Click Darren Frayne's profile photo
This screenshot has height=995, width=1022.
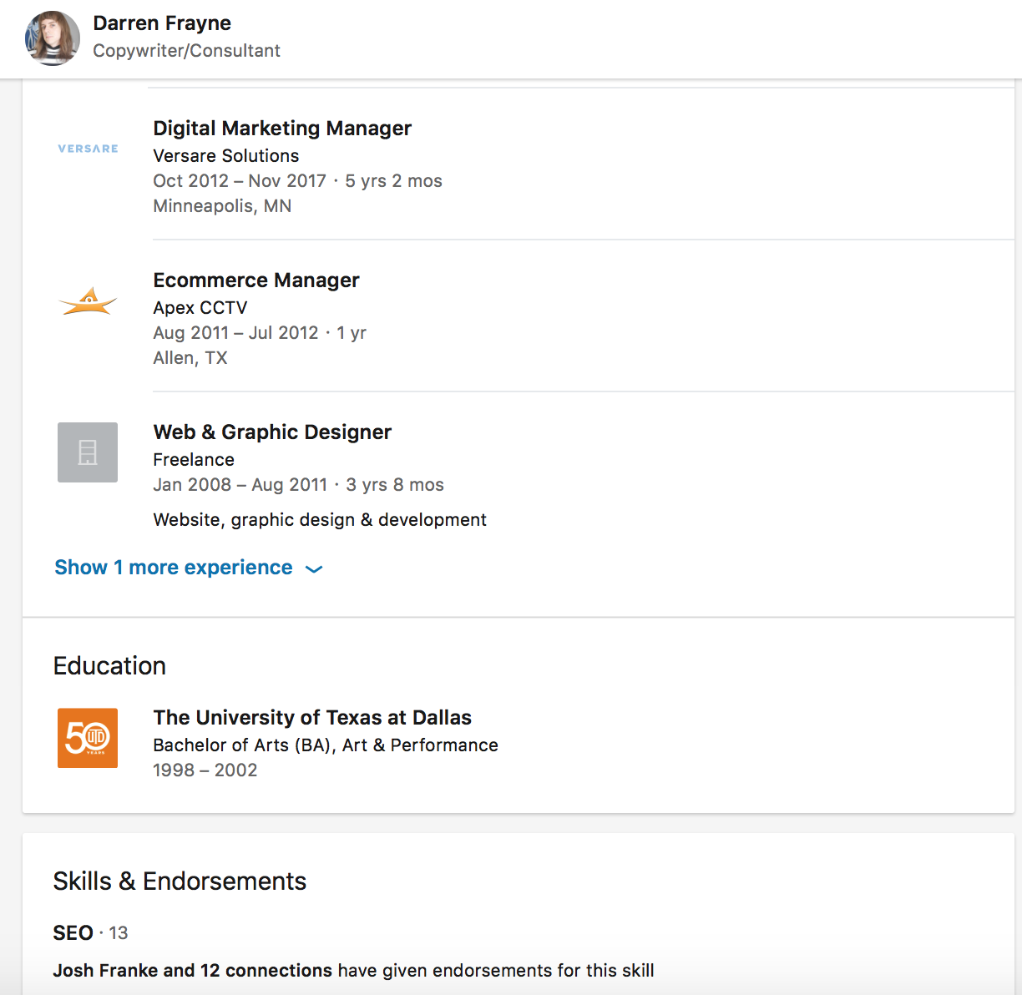click(x=53, y=38)
